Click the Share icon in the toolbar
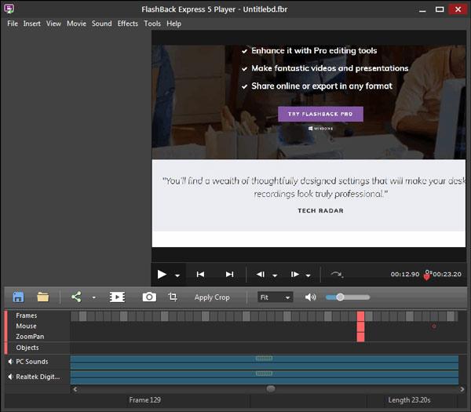The image size is (471, 412). [76, 297]
